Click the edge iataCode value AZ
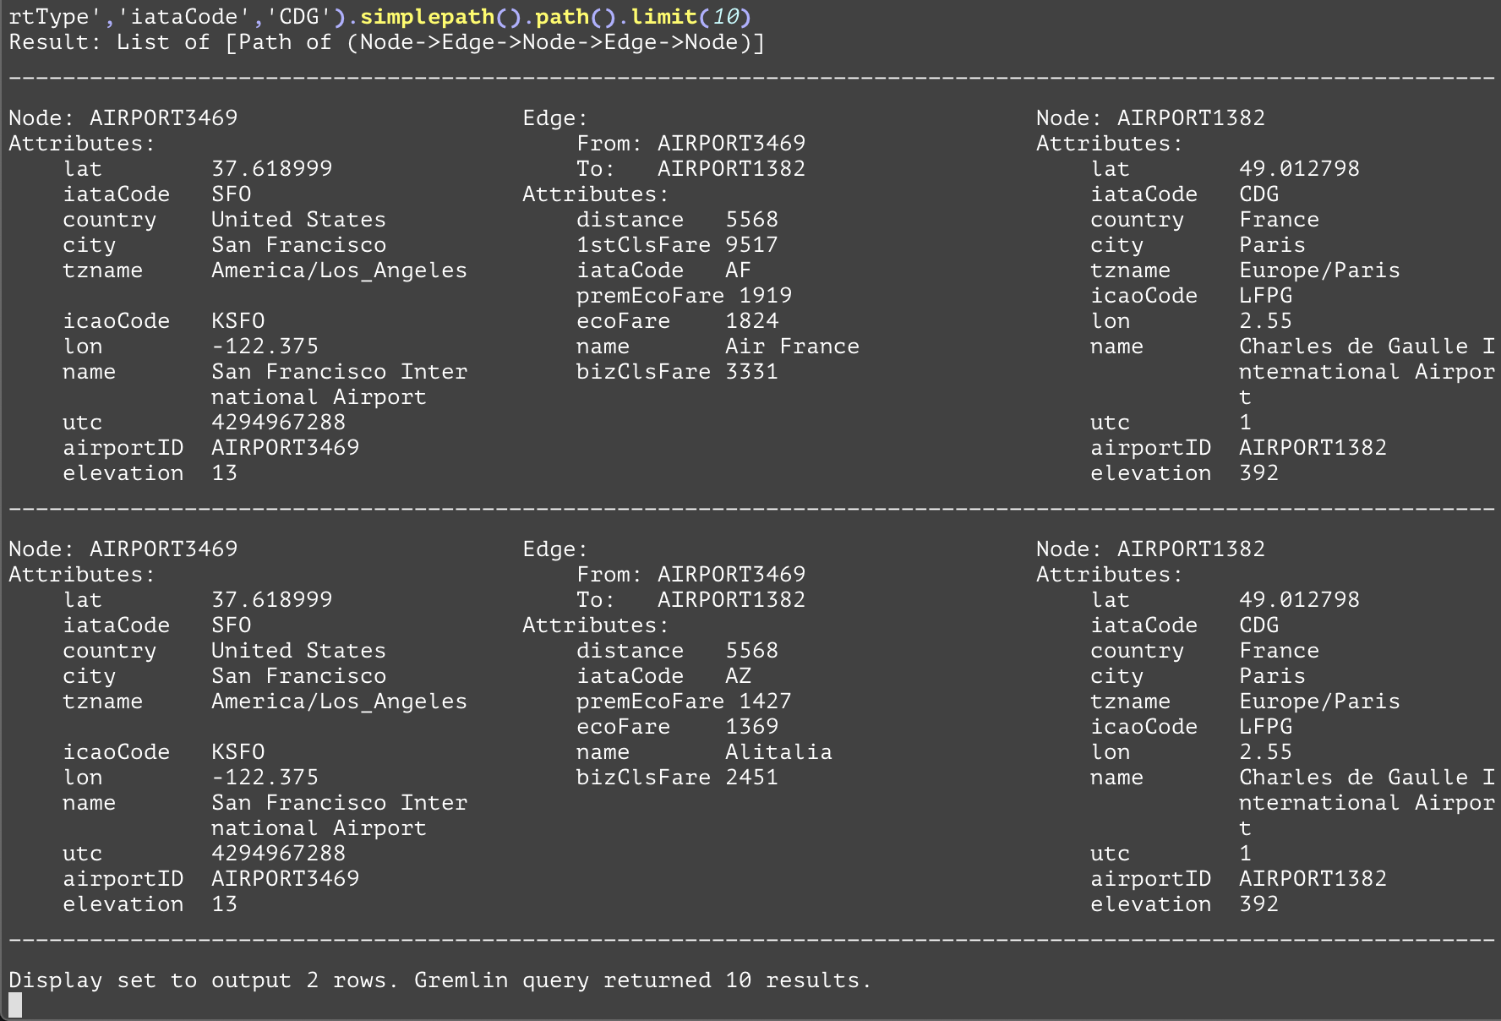 point(738,676)
